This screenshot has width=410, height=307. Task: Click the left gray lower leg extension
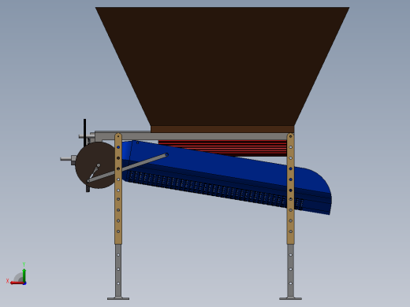tap(118, 270)
